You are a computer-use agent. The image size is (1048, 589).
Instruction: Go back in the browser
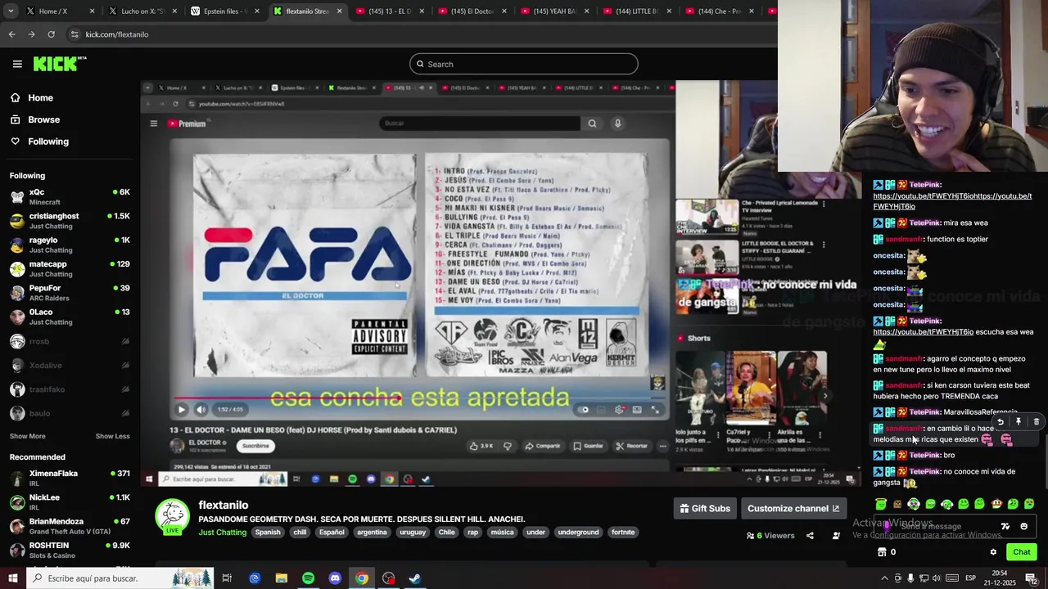pos(11,34)
